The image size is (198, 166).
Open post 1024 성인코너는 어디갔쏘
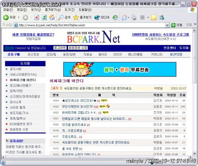click(79, 101)
